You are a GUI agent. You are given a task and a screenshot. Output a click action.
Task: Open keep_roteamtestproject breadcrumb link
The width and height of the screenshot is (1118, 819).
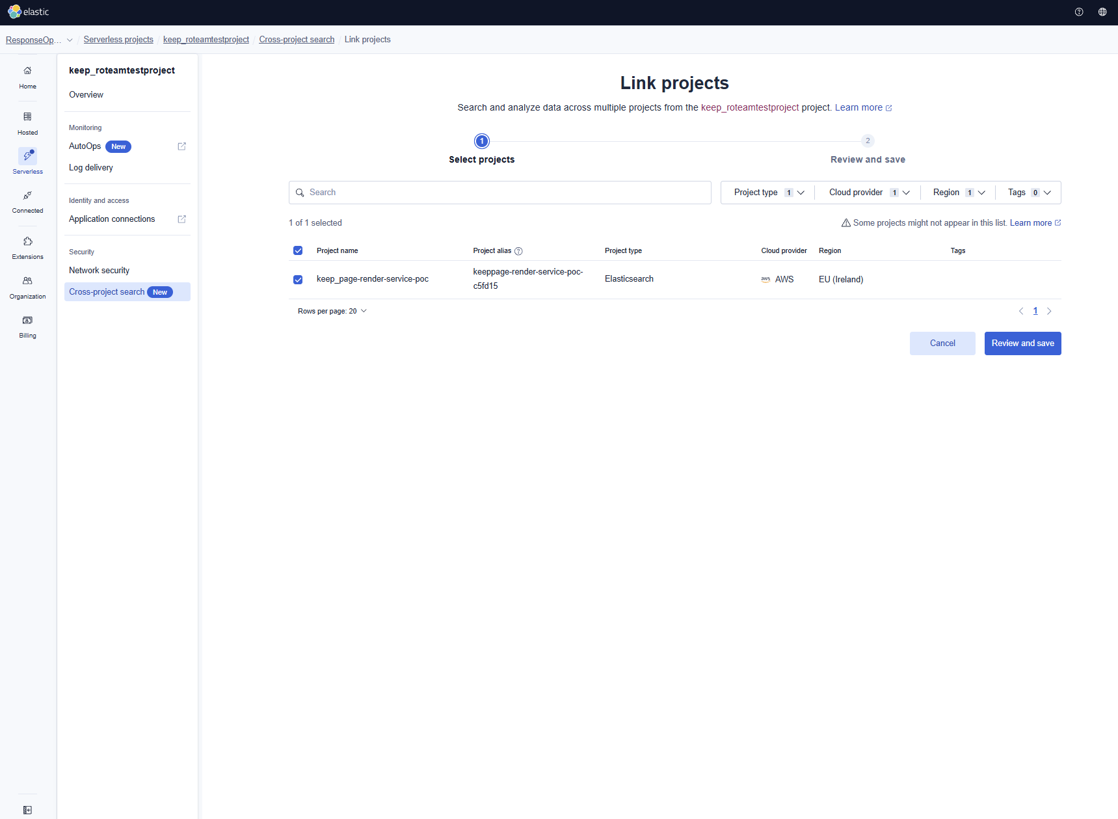(x=206, y=40)
